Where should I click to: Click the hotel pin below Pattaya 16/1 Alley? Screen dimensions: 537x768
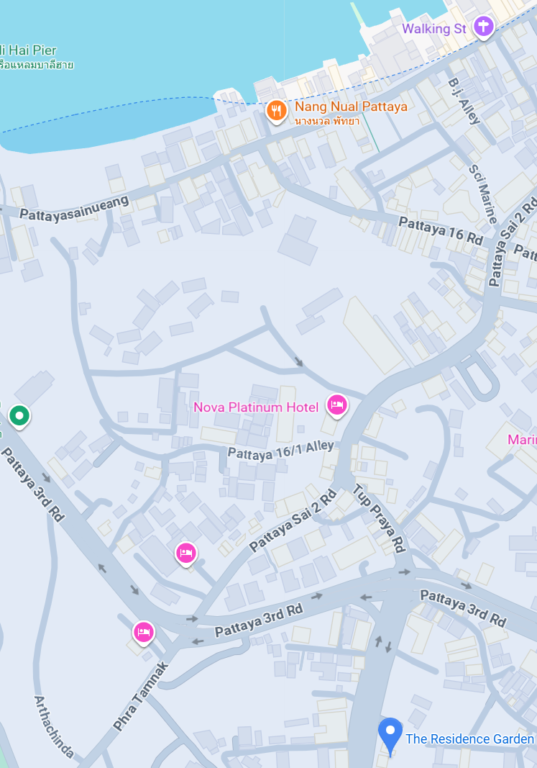point(186,554)
